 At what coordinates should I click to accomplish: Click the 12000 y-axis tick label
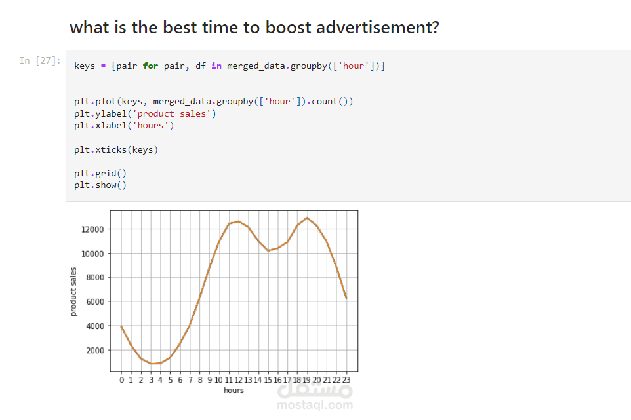92,229
